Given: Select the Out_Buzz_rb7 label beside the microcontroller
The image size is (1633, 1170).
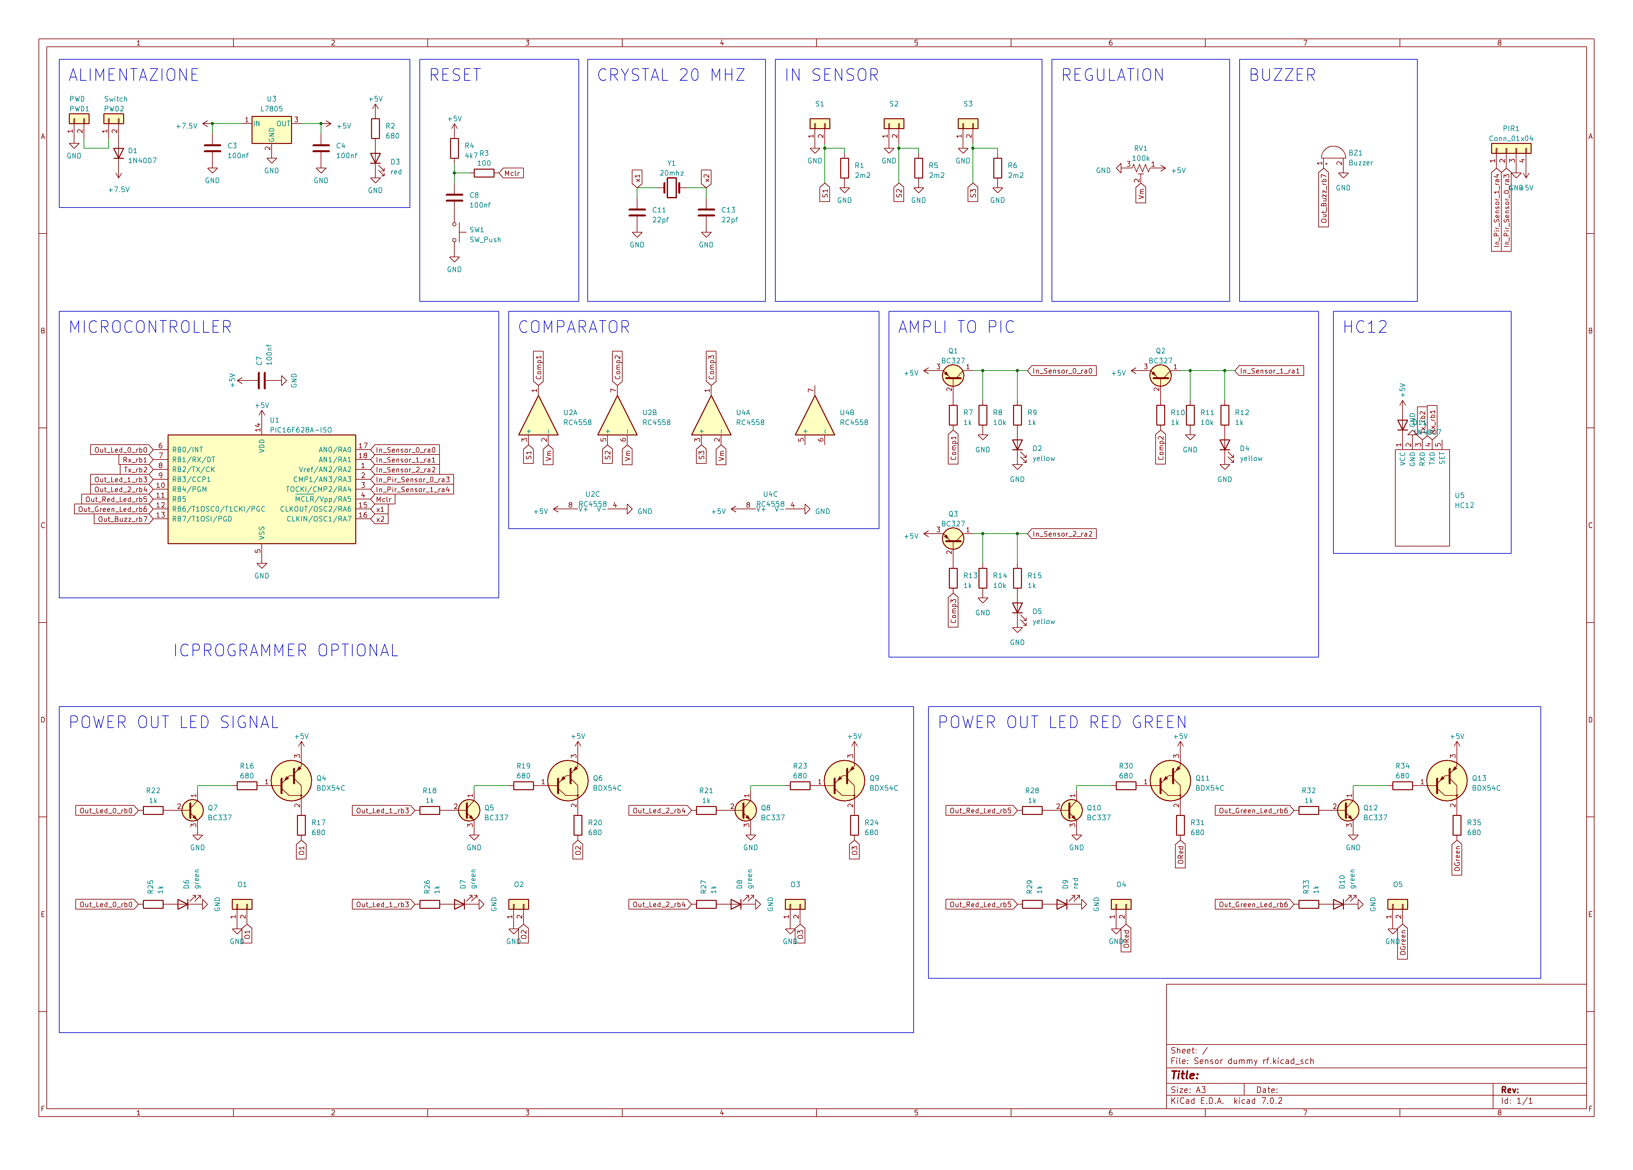Looking at the screenshot, I should (123, 519).
